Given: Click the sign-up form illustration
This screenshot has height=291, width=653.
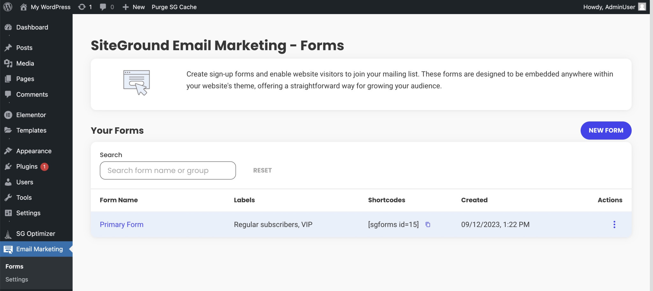Looking at the screenshot, I should (137, 83).
